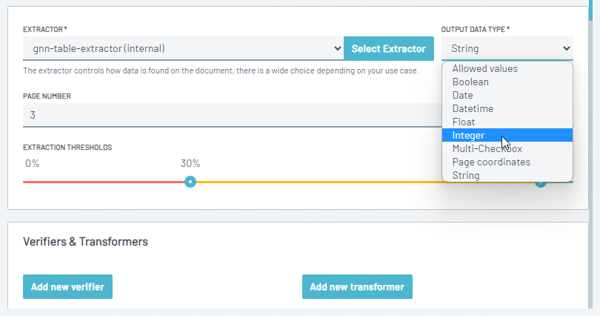Open the Extractor dropdown chevron
Screen dimensions: 600x316
337,49
